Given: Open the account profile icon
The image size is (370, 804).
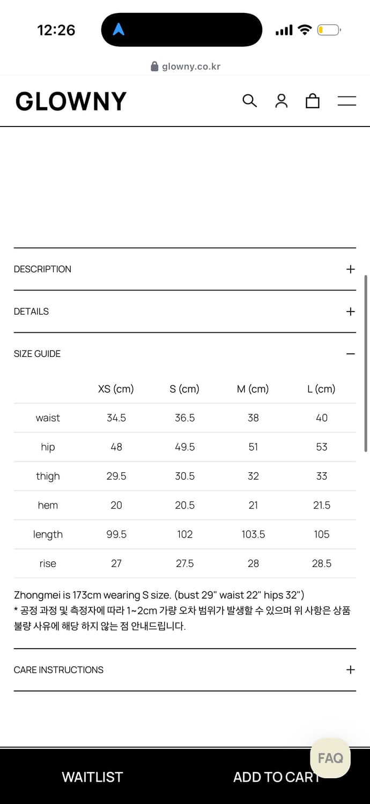Looking at the screenshot, I should (x=281, y=101).
